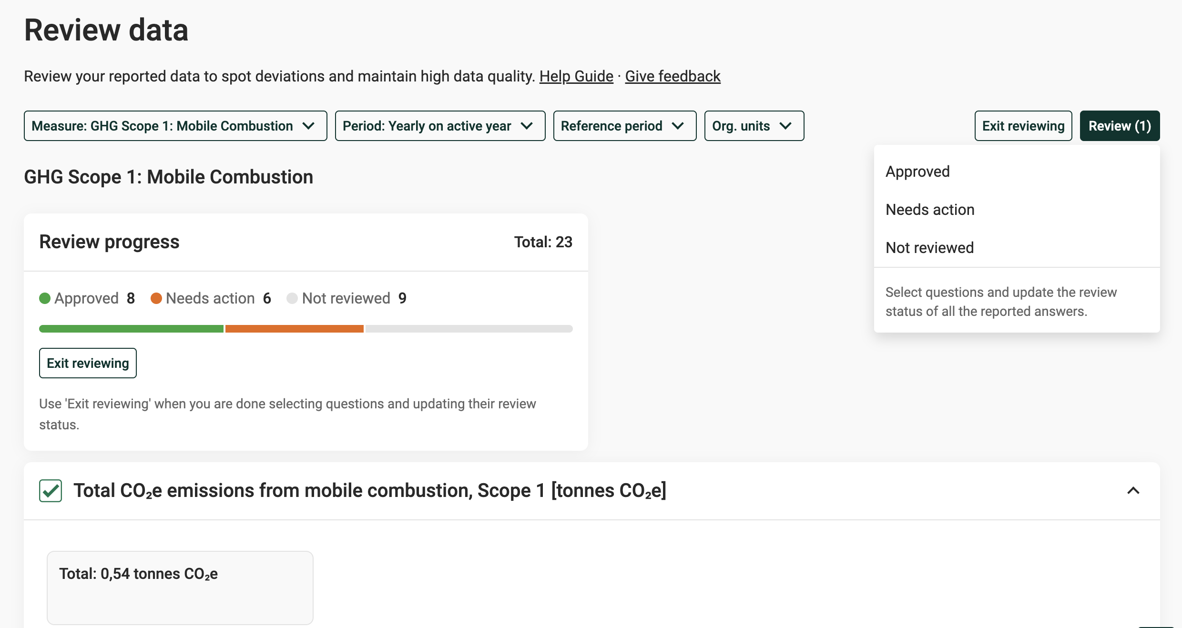This screenshot has height=628, width=1182.
Task: Choose Needs action in review menu
Action: pos(929,210)
